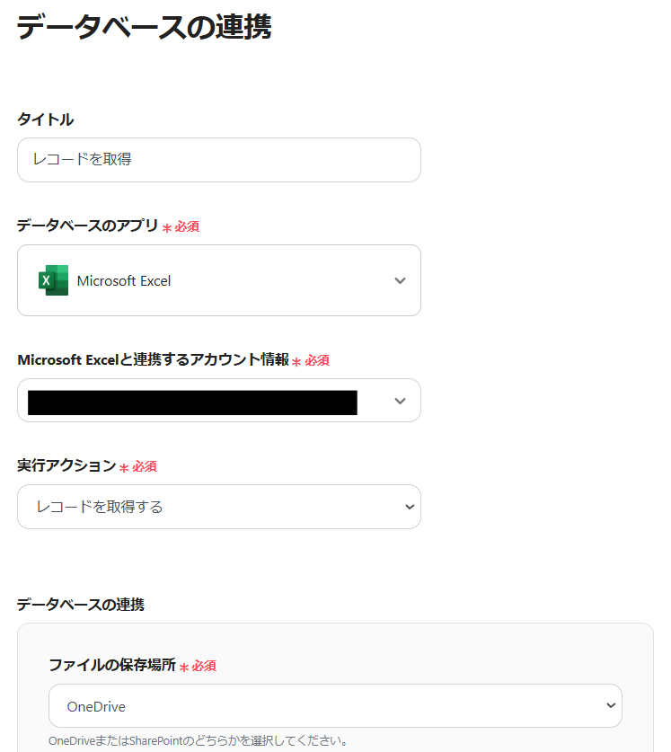
Task: Click the 必須 mark next to ファイルの保存場所
Action: click(x=198, y=667)
